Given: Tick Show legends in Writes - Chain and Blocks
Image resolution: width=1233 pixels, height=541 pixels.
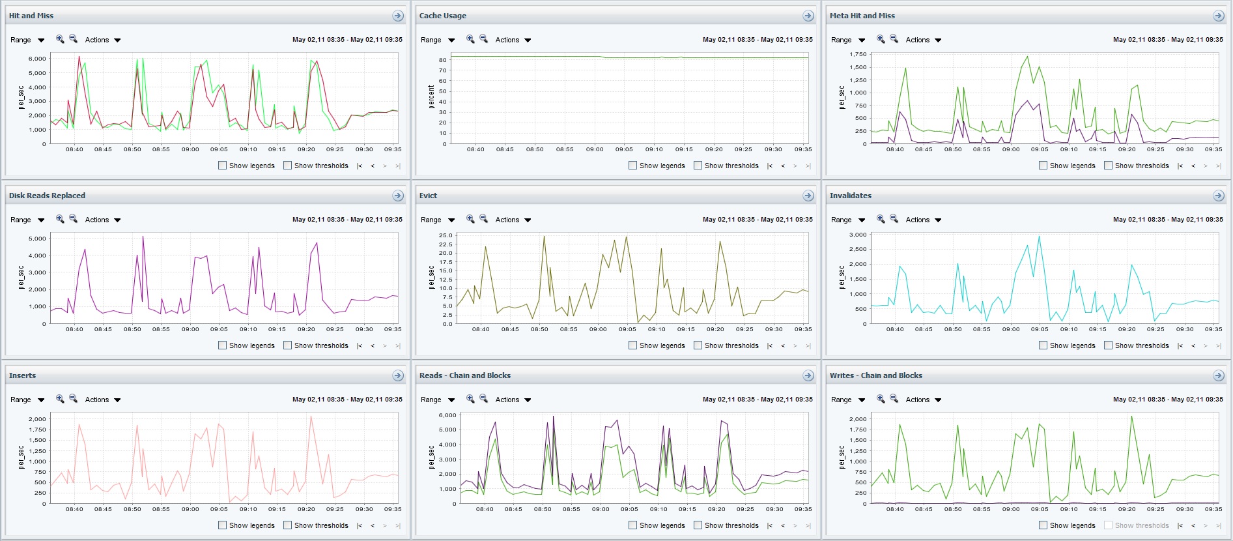Looking at the screenshot, I should 1043,525.
